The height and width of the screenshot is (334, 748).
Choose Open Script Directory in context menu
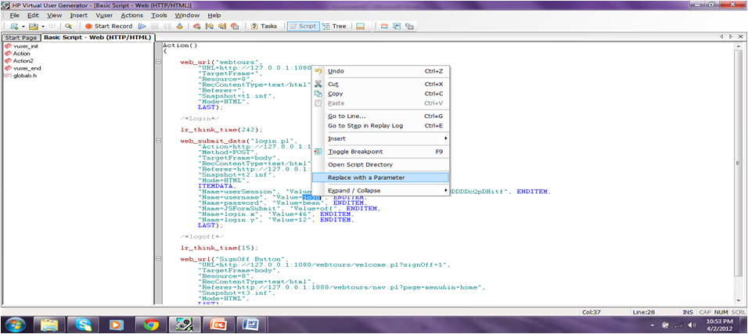[x=380, y=164]
